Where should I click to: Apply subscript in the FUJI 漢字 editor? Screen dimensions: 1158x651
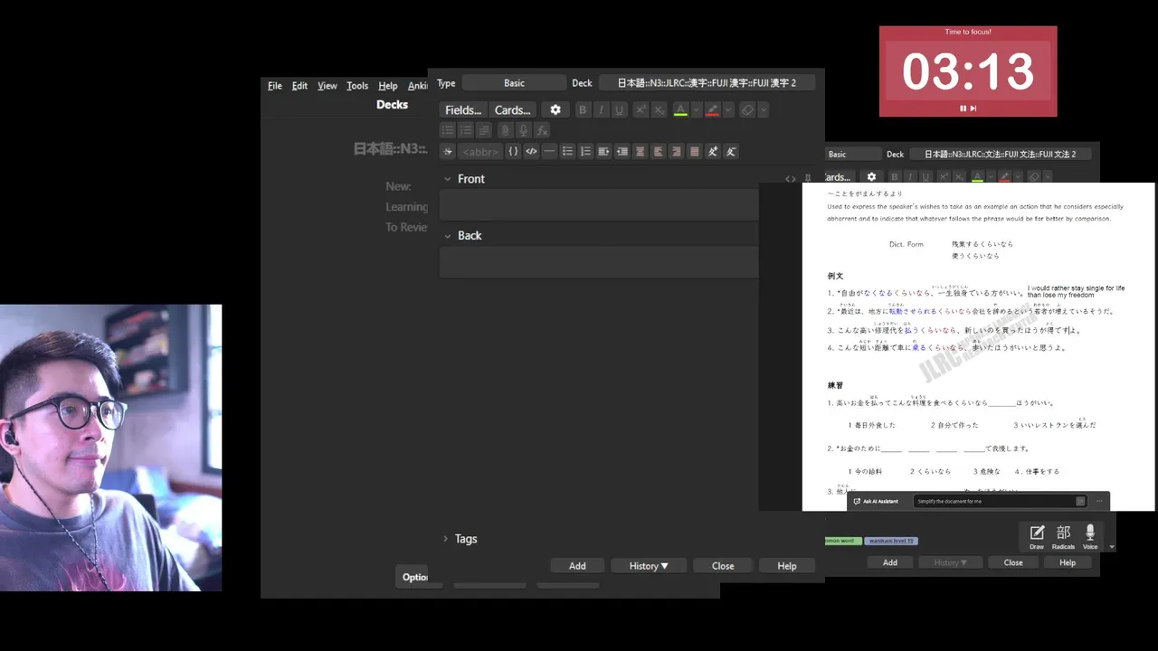(x=659, y=109)
